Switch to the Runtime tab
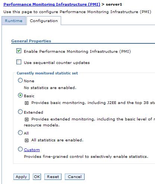The image size is (155, 184). point(14,21)
